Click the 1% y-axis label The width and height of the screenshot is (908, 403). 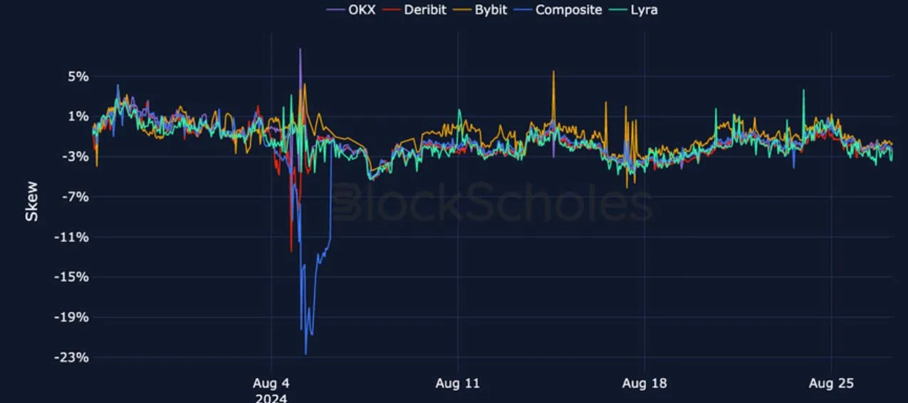pyautogui.click(x=78, y=116)
